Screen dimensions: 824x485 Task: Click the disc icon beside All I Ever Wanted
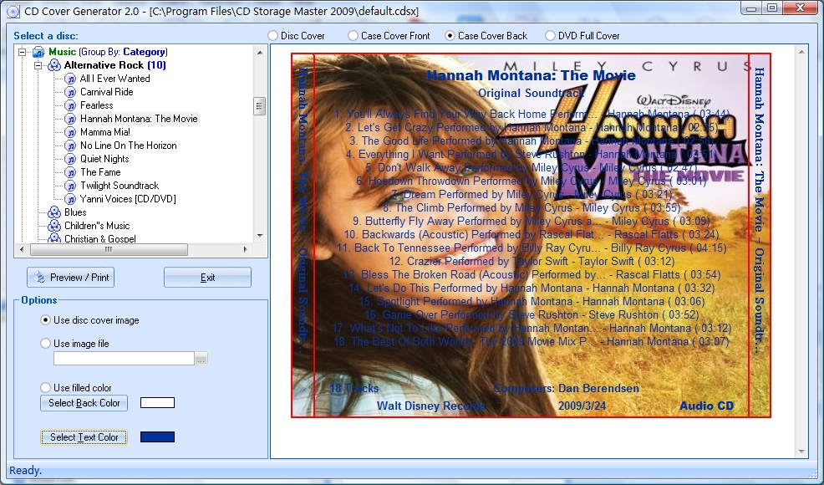[70, 79]
